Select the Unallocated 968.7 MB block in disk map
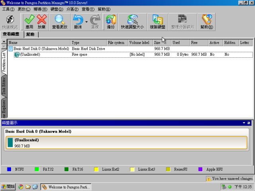The height and width of the screenshot is (191, 255). tap(127, 142)
